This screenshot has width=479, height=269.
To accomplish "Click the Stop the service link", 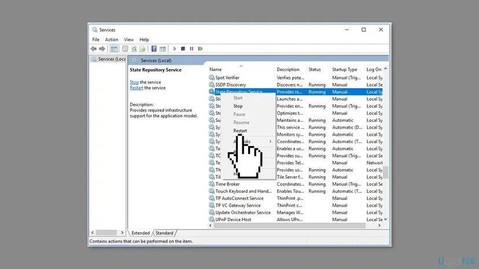I will [134, 82].
